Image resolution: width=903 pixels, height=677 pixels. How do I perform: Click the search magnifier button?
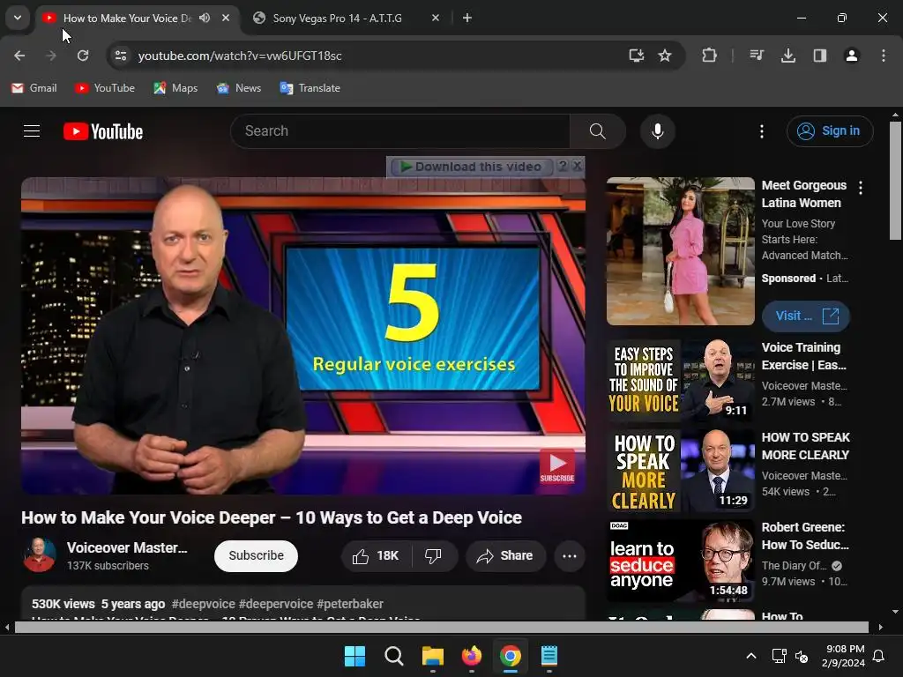pyautogui.click(x=597, y=131)
